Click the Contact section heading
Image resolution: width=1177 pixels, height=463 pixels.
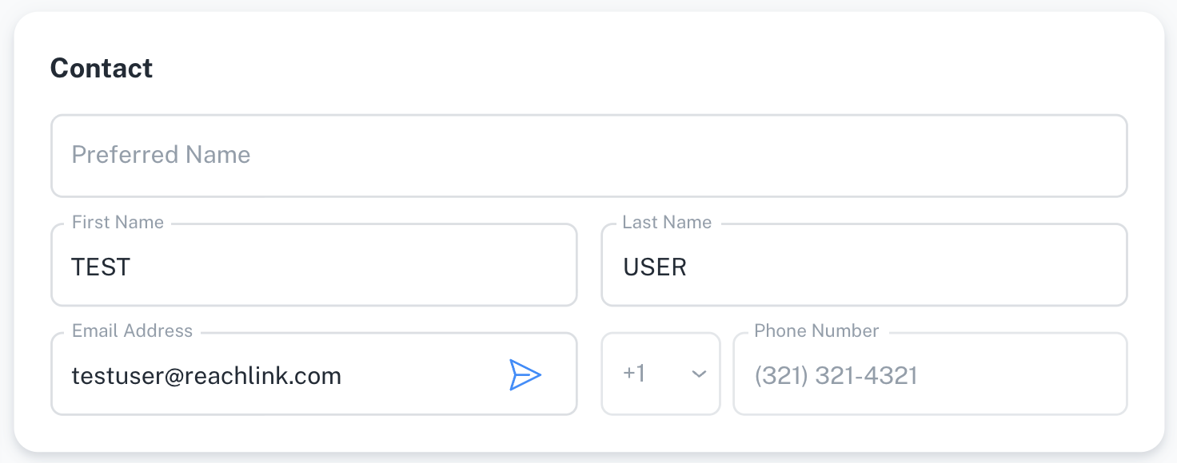click(x=102, y=69)
